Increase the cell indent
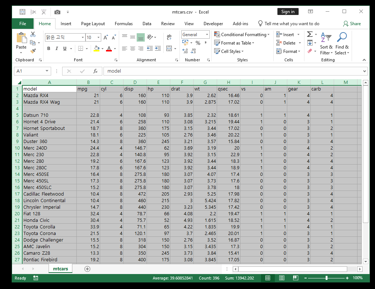Screen dimensions: 375x289 [x=158, y=49]
